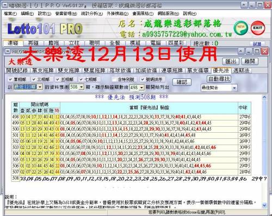Click the Lotto101 PRO logo
272x216 pixels.
tap(45, 29)
